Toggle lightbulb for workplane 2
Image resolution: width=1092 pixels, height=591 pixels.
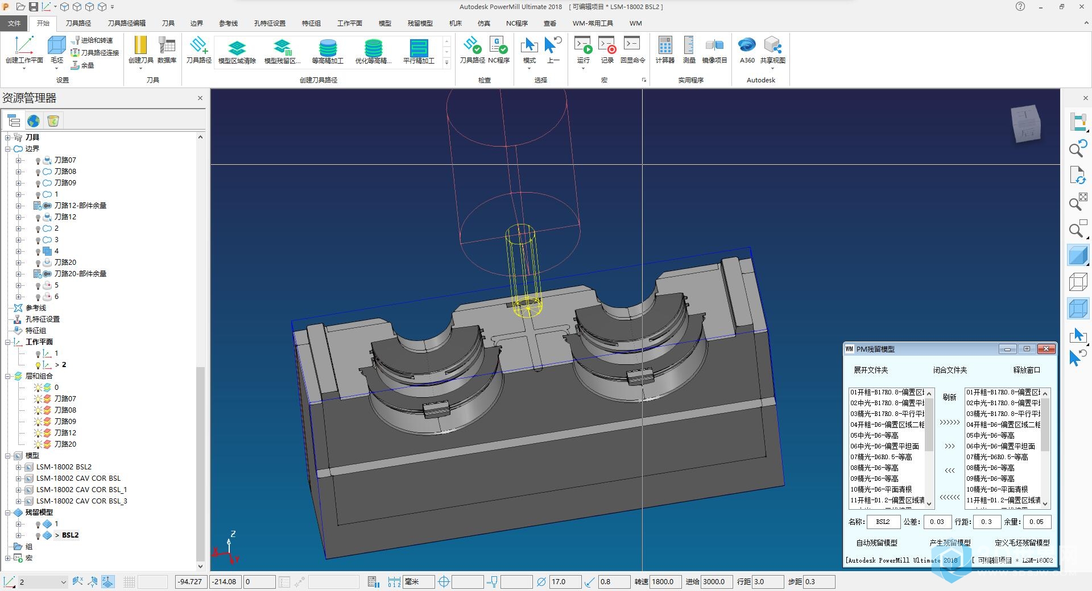point(38,365)
